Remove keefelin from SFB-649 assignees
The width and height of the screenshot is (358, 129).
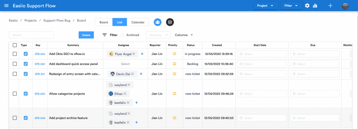[128, 122]
